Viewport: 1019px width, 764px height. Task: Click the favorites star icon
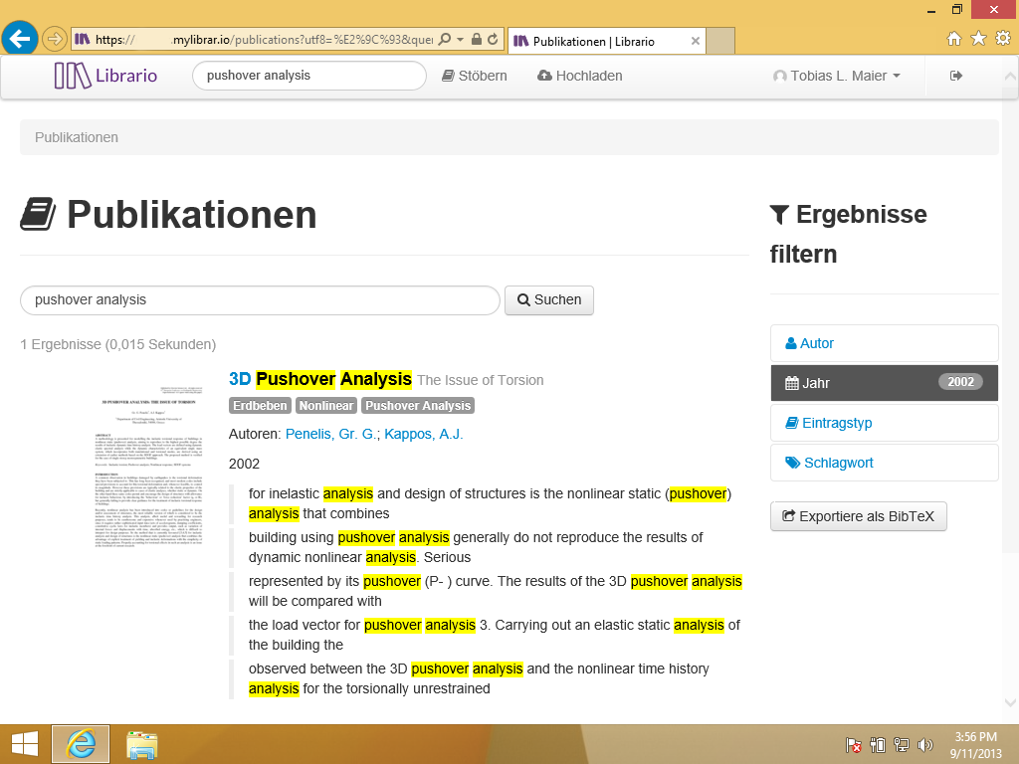[x=978, y=39]
